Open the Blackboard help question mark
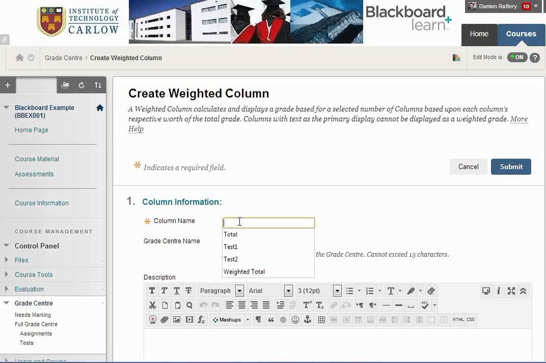The height and width of the screenshot is (363, 546). point(535,58)
